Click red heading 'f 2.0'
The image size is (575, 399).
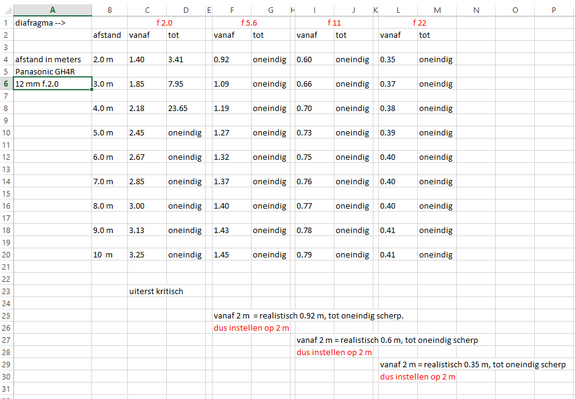(x=164, y=23)
